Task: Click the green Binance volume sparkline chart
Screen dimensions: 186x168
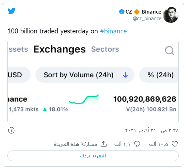Action: (84, 99)
